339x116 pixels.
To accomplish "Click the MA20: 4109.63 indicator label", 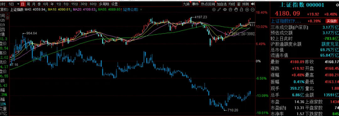I will 84,10.
